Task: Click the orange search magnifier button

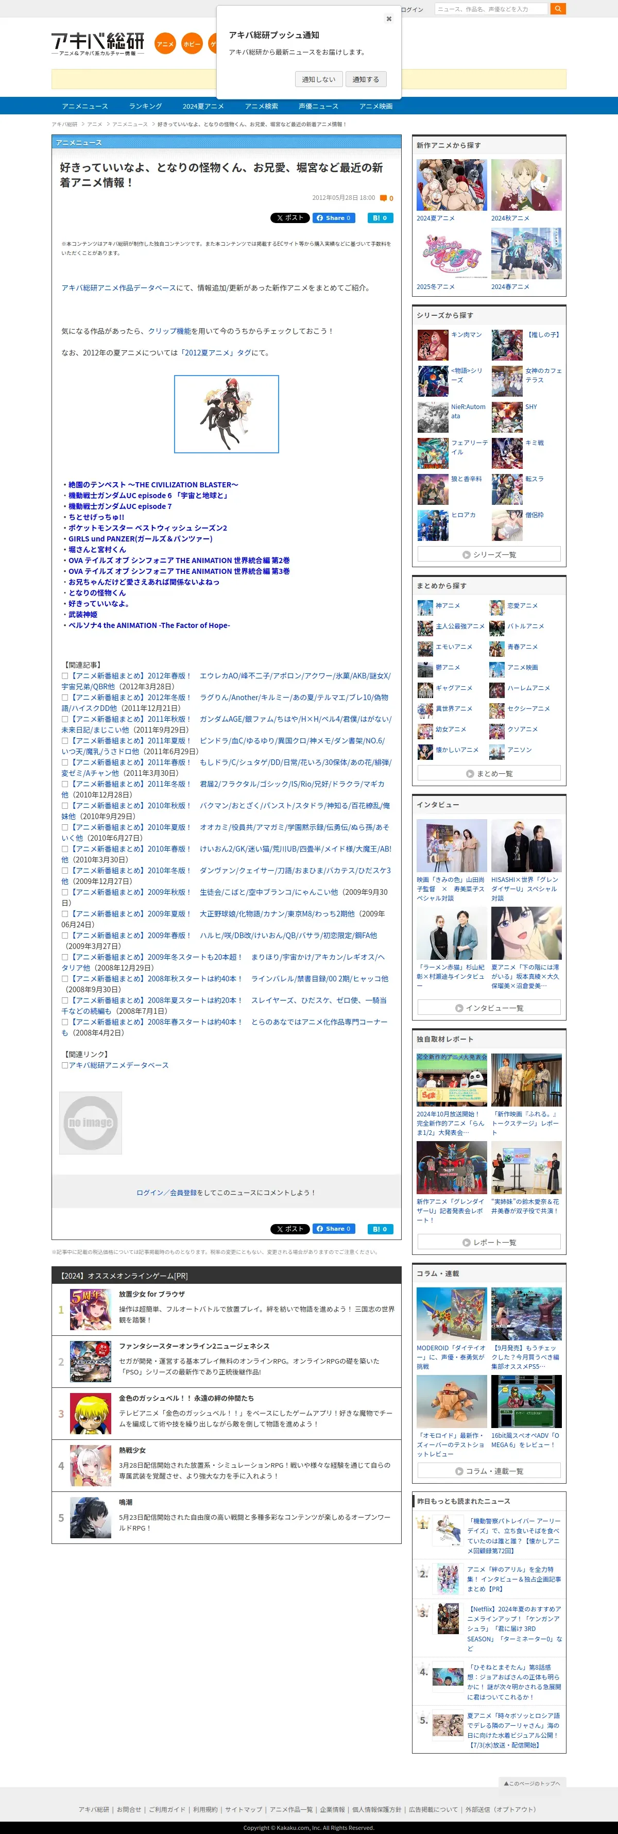Action: point(558,9)
